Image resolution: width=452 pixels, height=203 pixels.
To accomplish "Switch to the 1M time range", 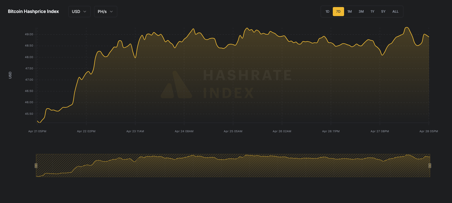I will pos(350,12).
